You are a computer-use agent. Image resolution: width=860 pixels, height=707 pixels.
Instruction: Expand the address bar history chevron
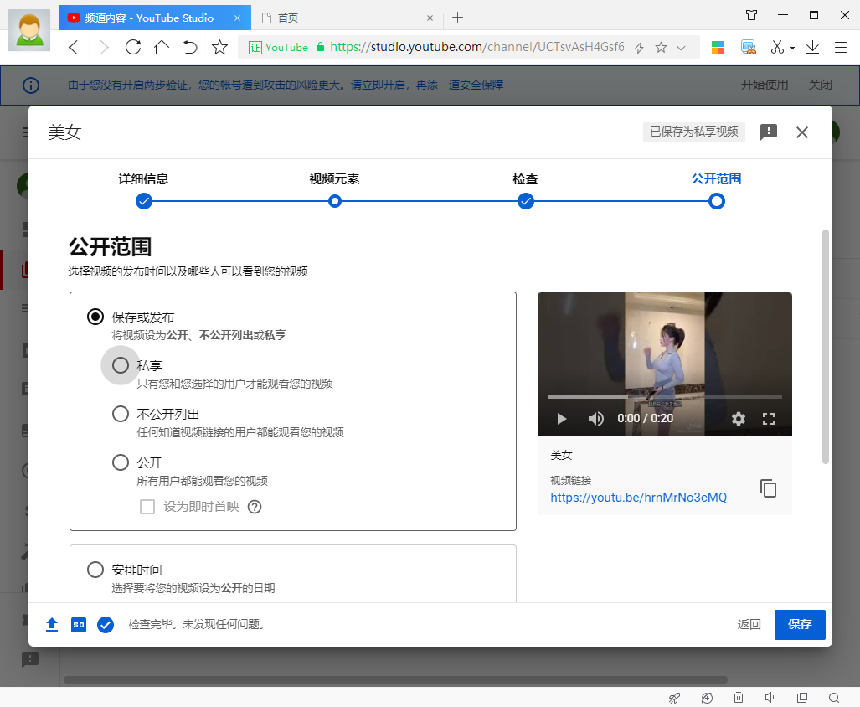click(x=681, y=49)
